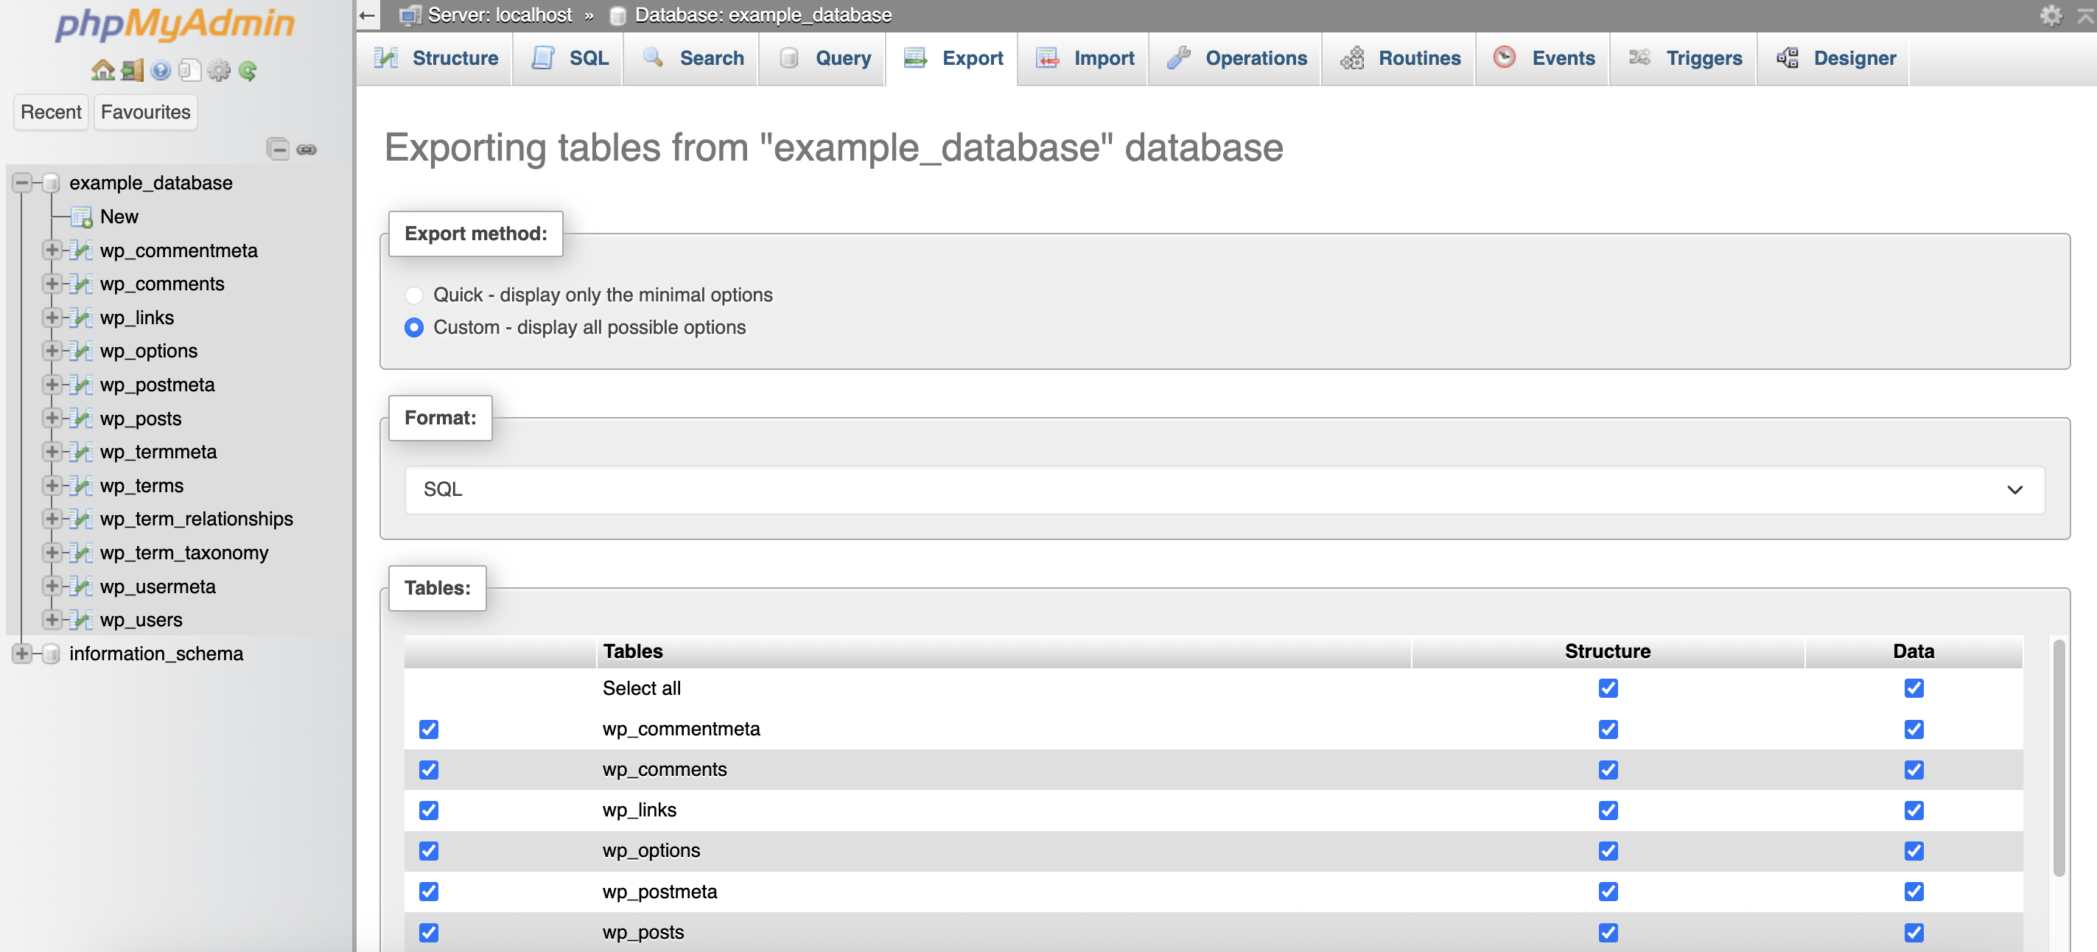Viewport: 2097px width, 952px height.
Task: Collapse all tree items using minus icon
Action: 278,149
